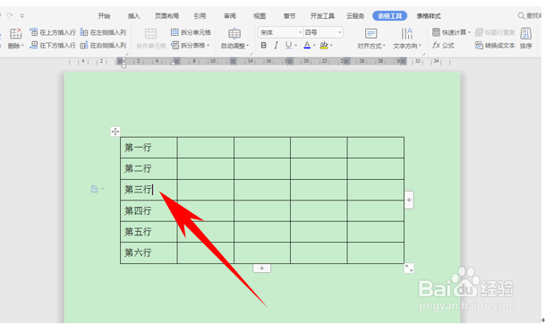Click the table resize handle at the corner
The height and width of the screenshot is (325, 545).
coord(409,268)
